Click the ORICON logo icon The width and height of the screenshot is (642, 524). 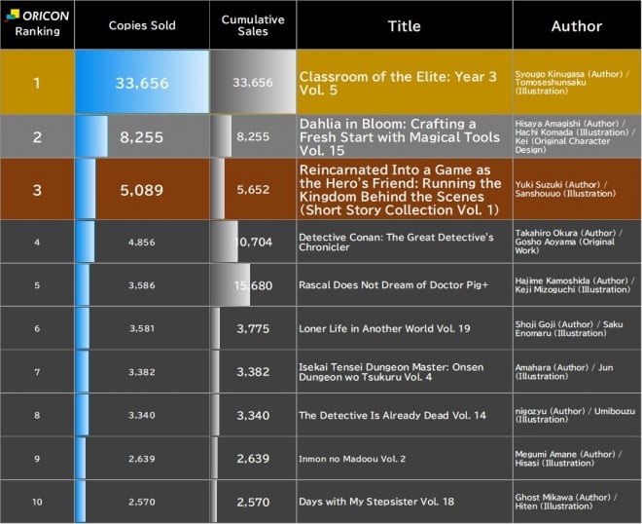point(13,16)
